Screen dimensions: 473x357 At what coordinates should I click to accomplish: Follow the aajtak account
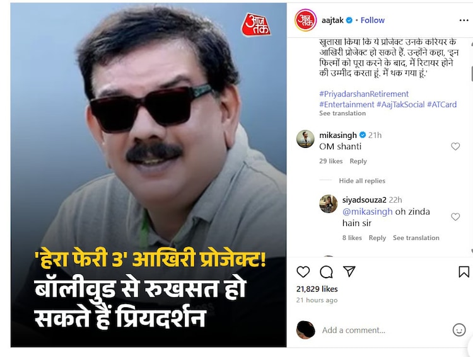pyautogui.click(x=373, y=20)
